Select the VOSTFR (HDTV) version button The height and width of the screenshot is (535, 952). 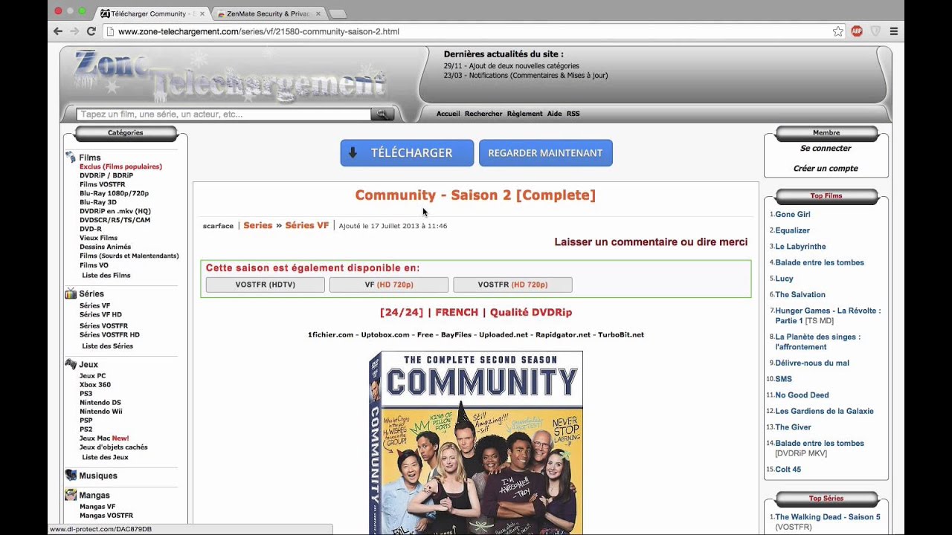point(266,285)
